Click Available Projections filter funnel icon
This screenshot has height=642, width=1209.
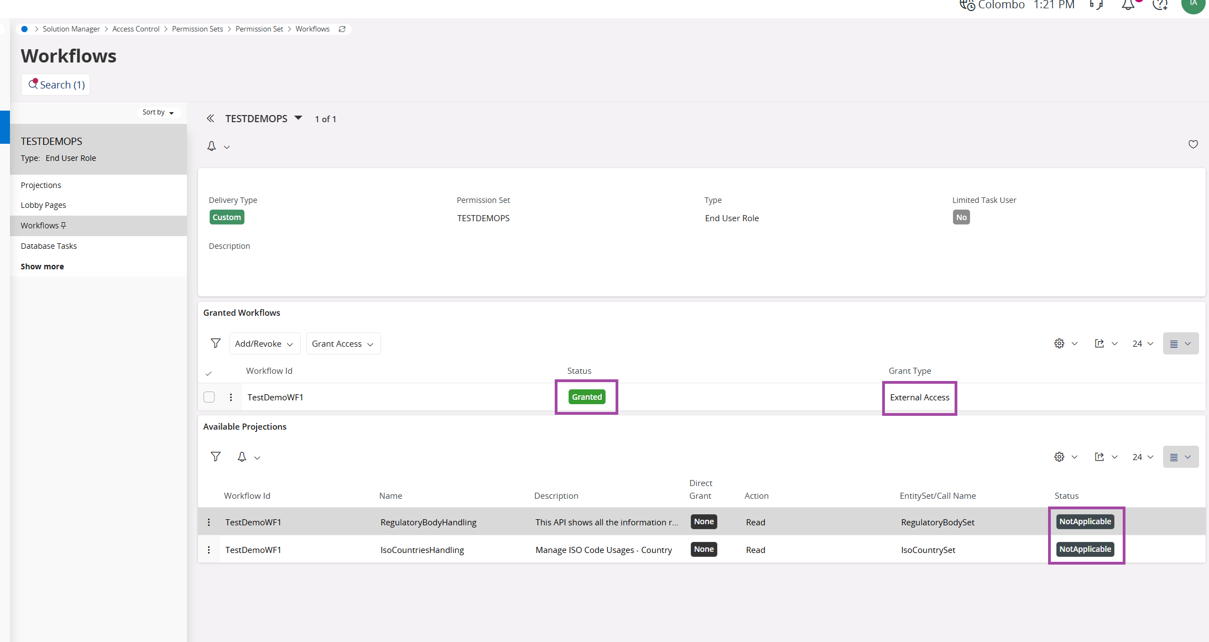[x=216, y=457]
